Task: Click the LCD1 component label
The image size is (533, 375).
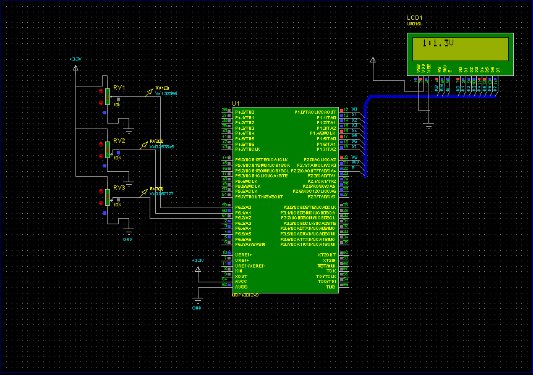Action: click(414, 18)
